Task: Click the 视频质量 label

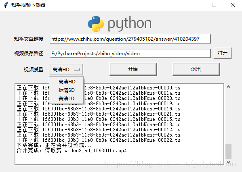Action: tap(34, 70)
